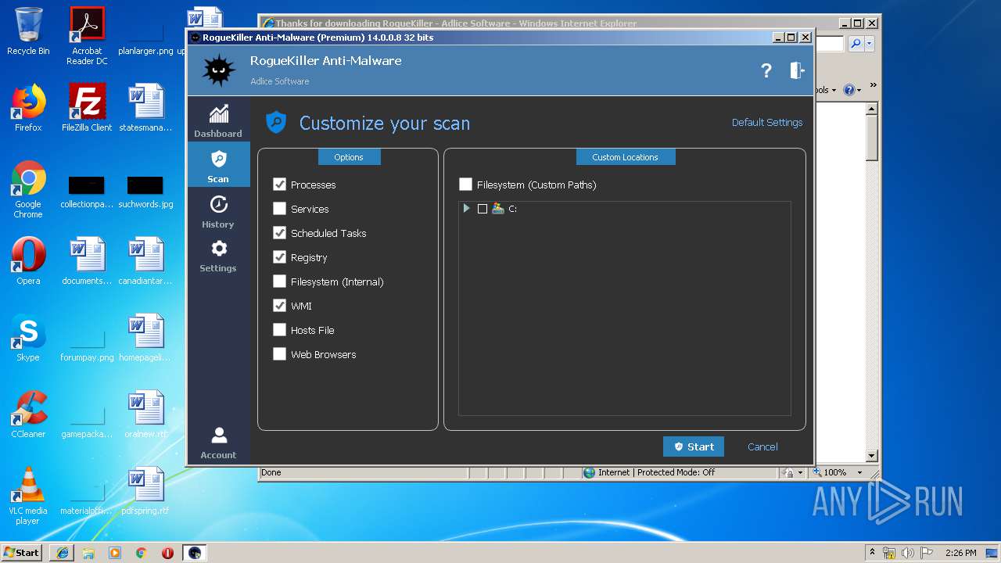
Task: Open the Dashboard section in the sidebar
Action: coord(218,120)
